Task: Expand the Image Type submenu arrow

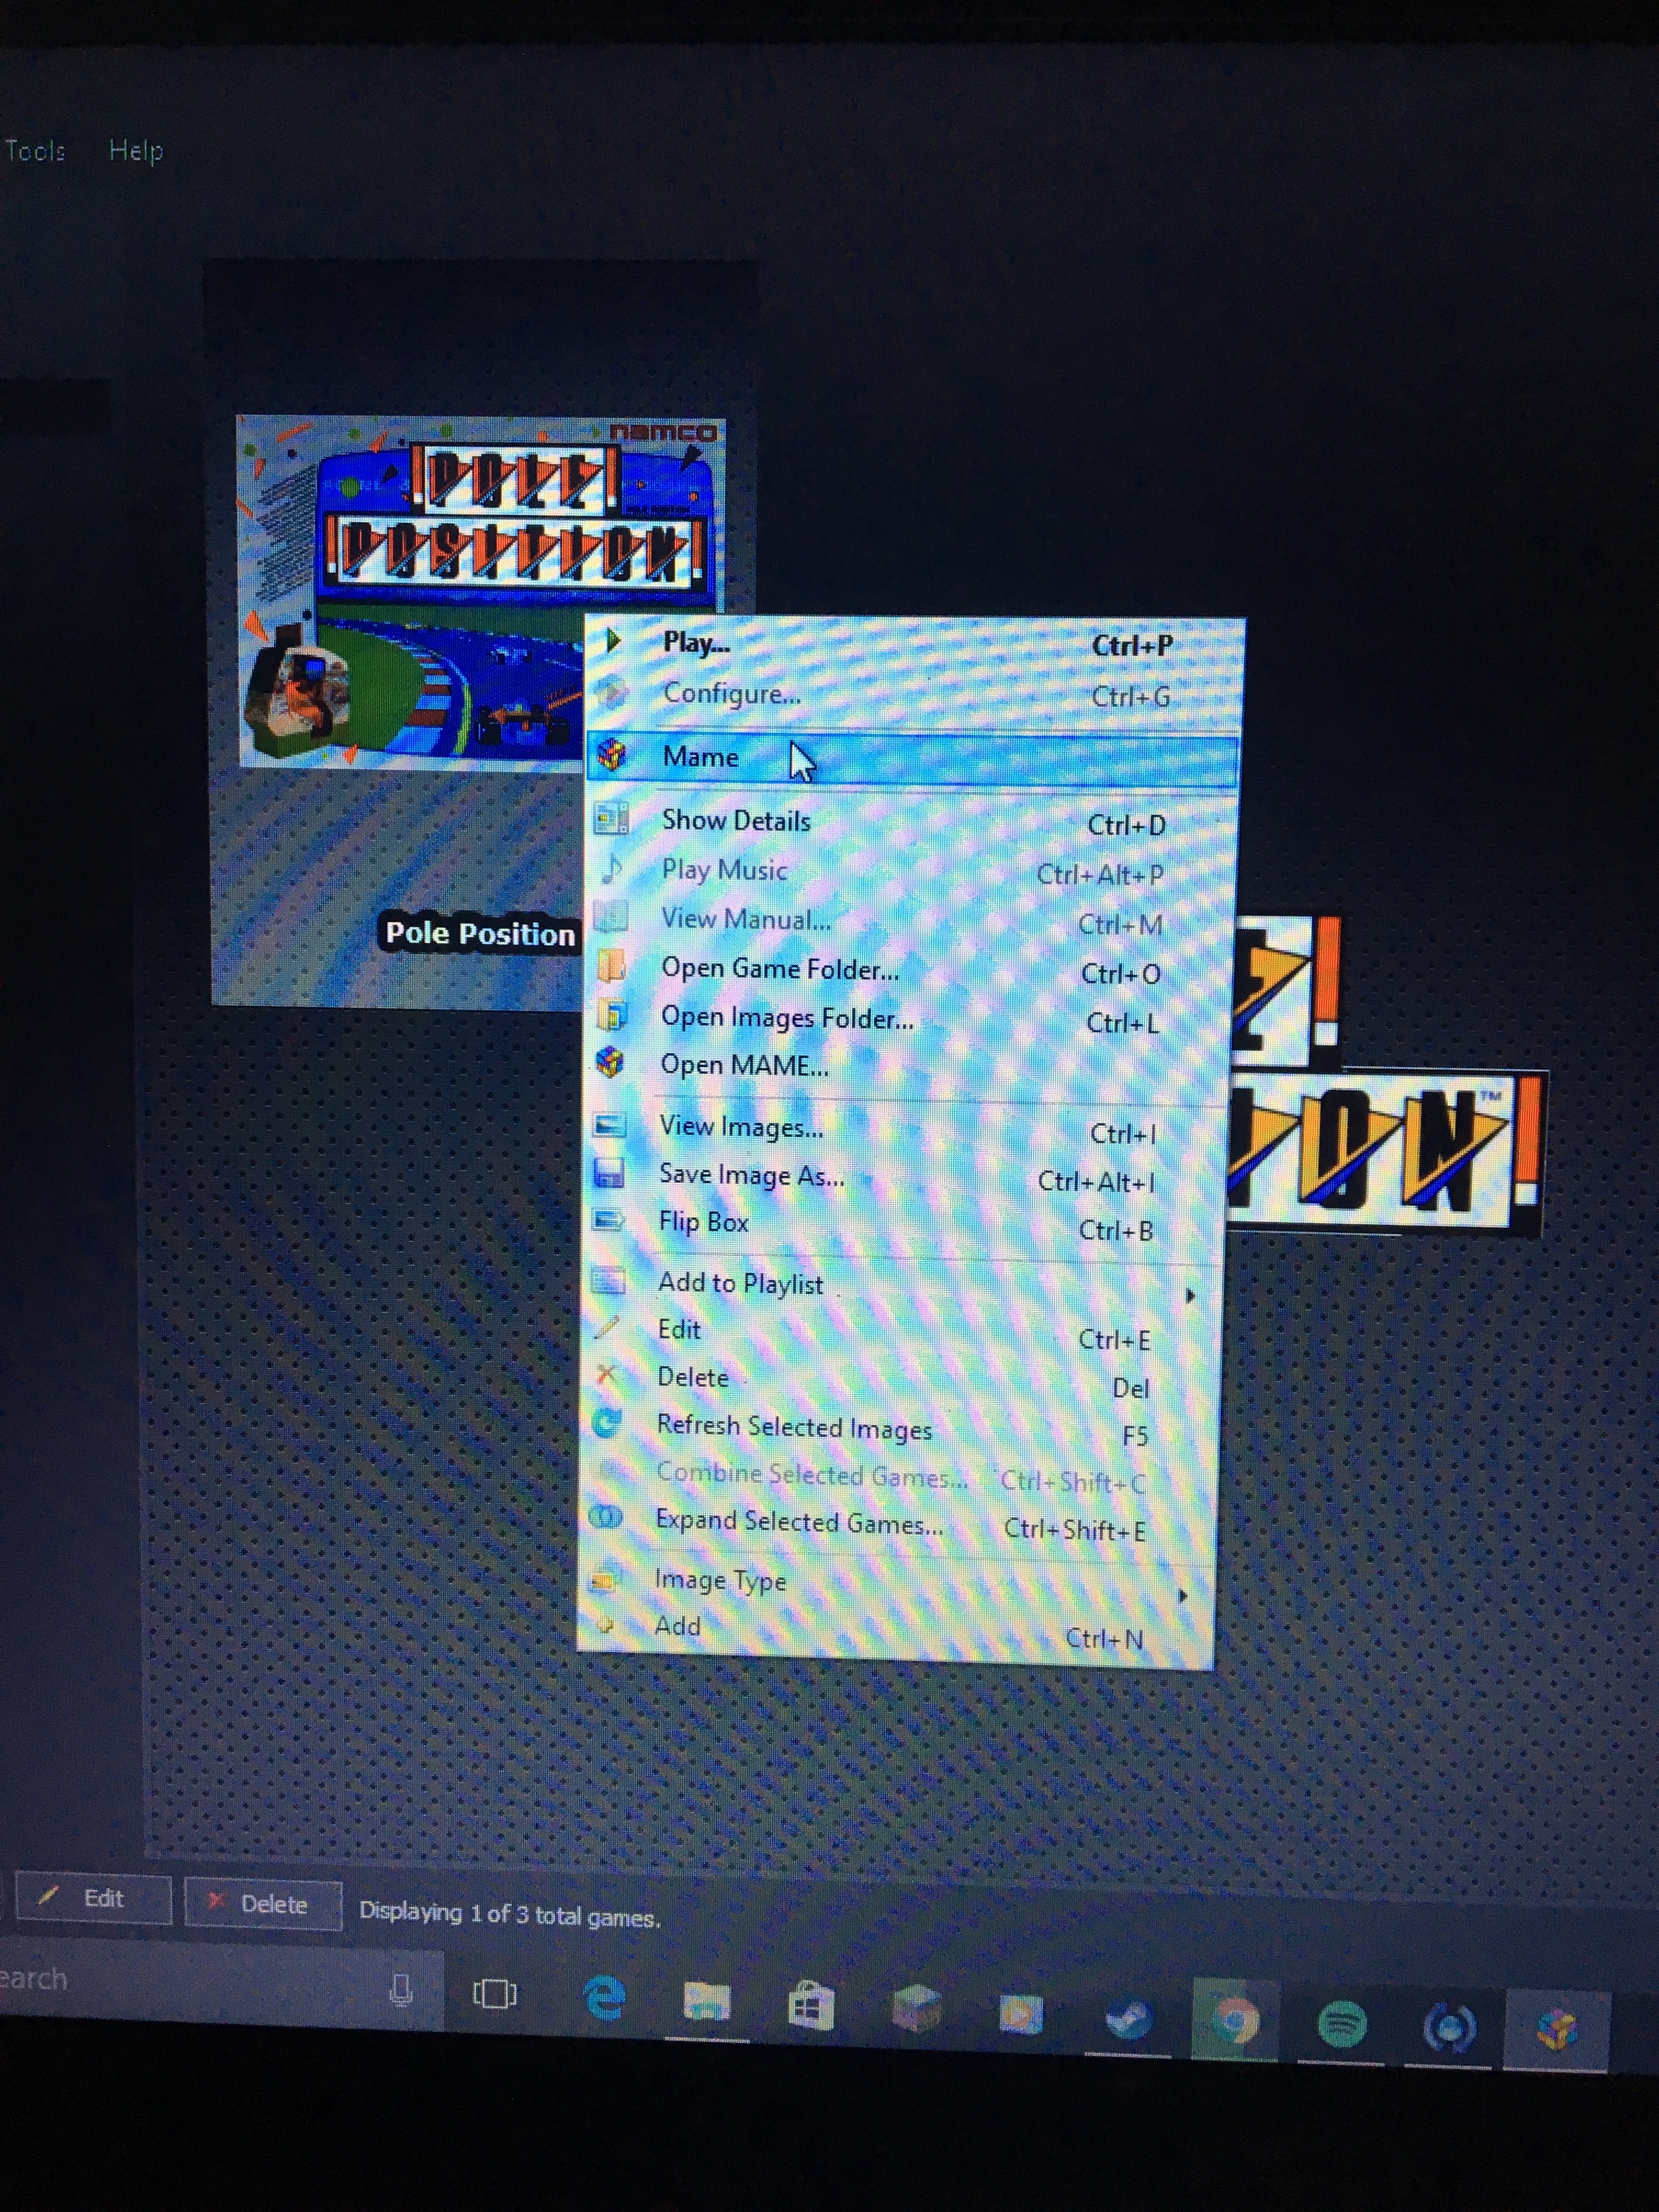Action: (1183, 1595)
